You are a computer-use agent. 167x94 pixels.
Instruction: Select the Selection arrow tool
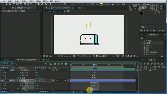(3, 4)
